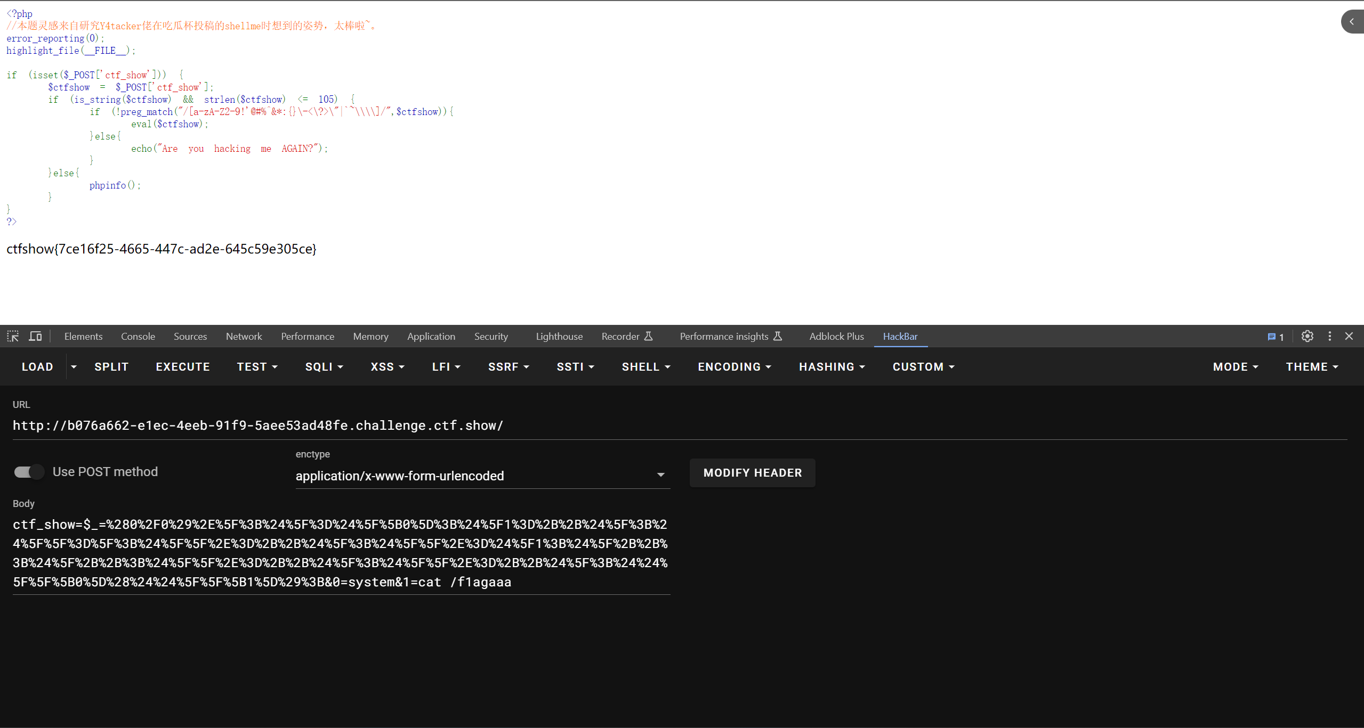The width and height of the screenshot is (1364, 728).
Task: Open the THEME dropdown menu
Action: 1312,367
